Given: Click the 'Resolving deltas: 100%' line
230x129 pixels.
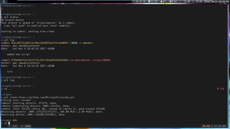Looking at the screenshot, I should tap(34, 115).
